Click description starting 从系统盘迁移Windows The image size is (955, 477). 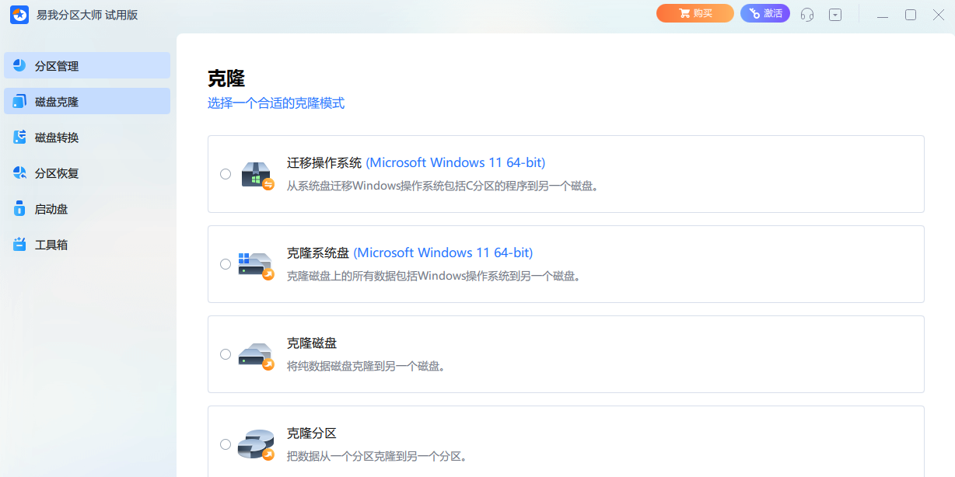pos(443,186)
